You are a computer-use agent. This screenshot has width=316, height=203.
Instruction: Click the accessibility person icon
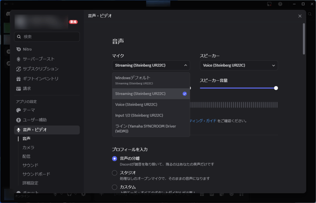(19, 120)
